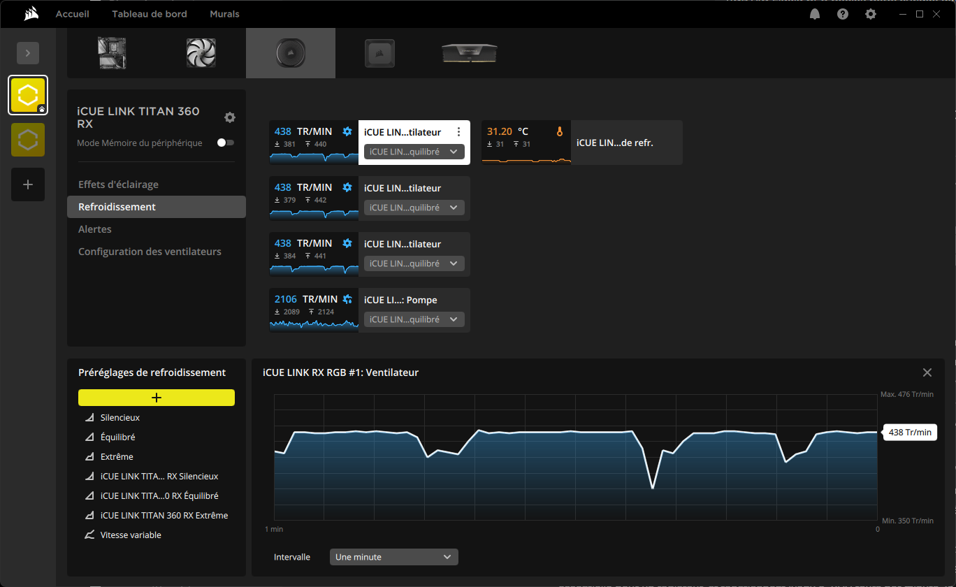956x587 pixels.
Task: Click the coolant temperature sensor tile
Action: (581, 143)
